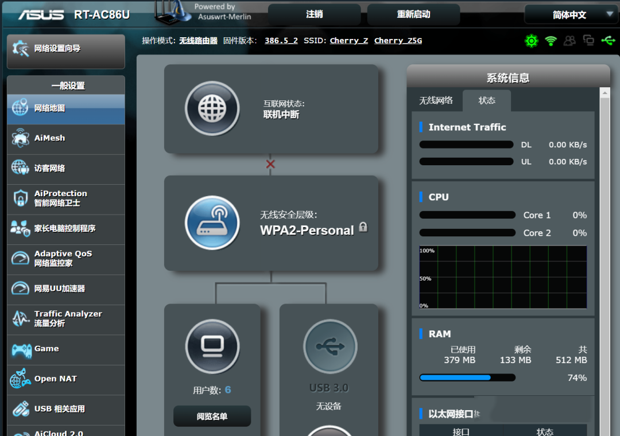Open 网络地图 menu item

point(66,108)
